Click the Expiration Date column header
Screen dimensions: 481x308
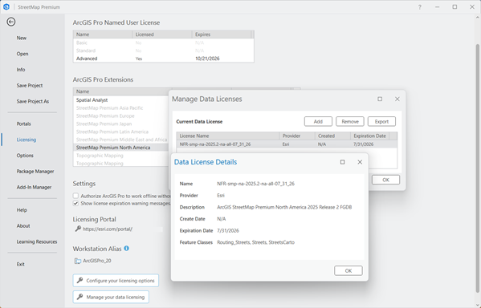tap(369, 136)
